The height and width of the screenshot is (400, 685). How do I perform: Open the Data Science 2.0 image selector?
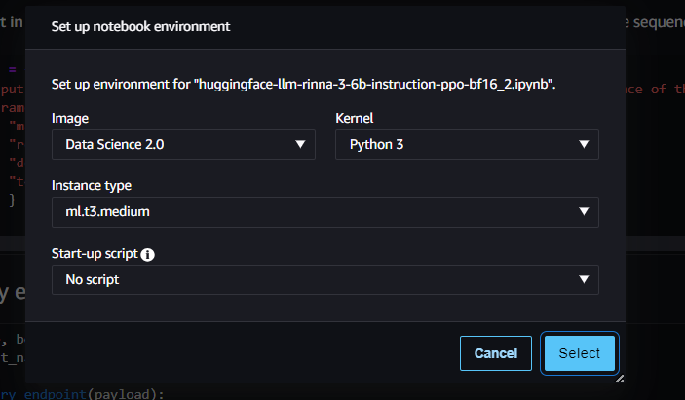click(x=183, y=144)
